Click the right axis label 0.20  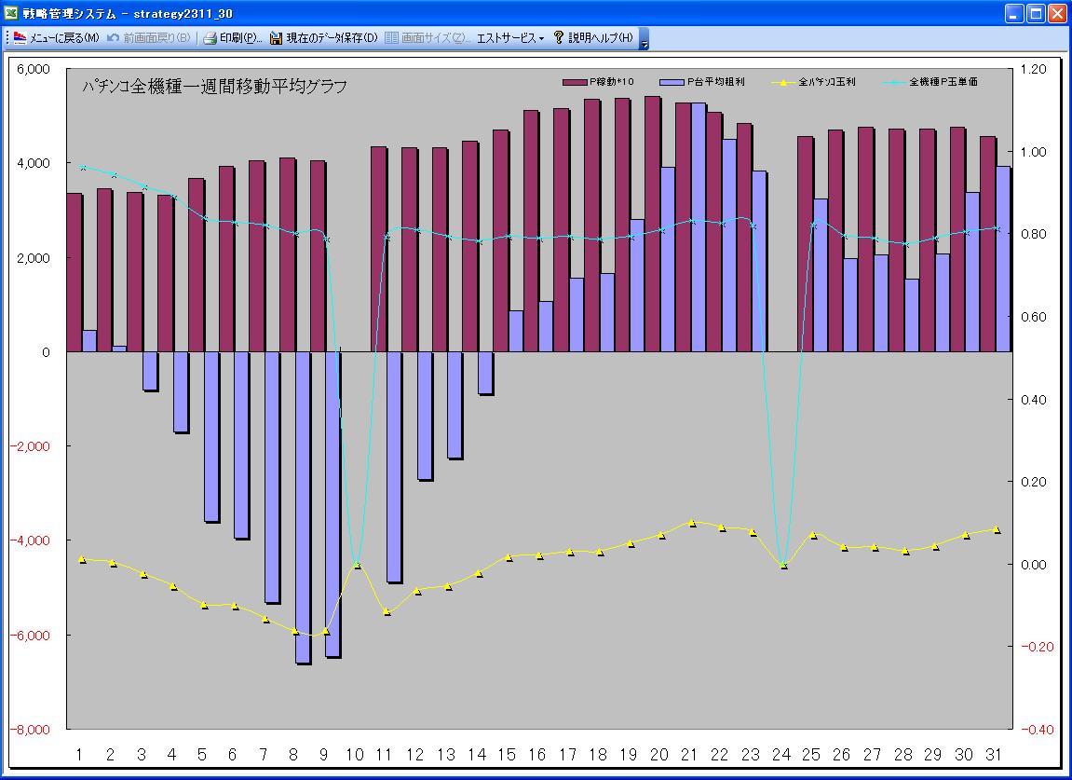pyautogui.click(x=1033, y=482)
